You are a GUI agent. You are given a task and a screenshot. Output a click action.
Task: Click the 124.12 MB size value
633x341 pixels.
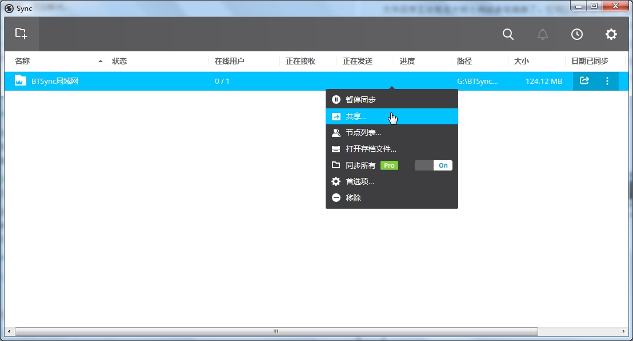544,81
